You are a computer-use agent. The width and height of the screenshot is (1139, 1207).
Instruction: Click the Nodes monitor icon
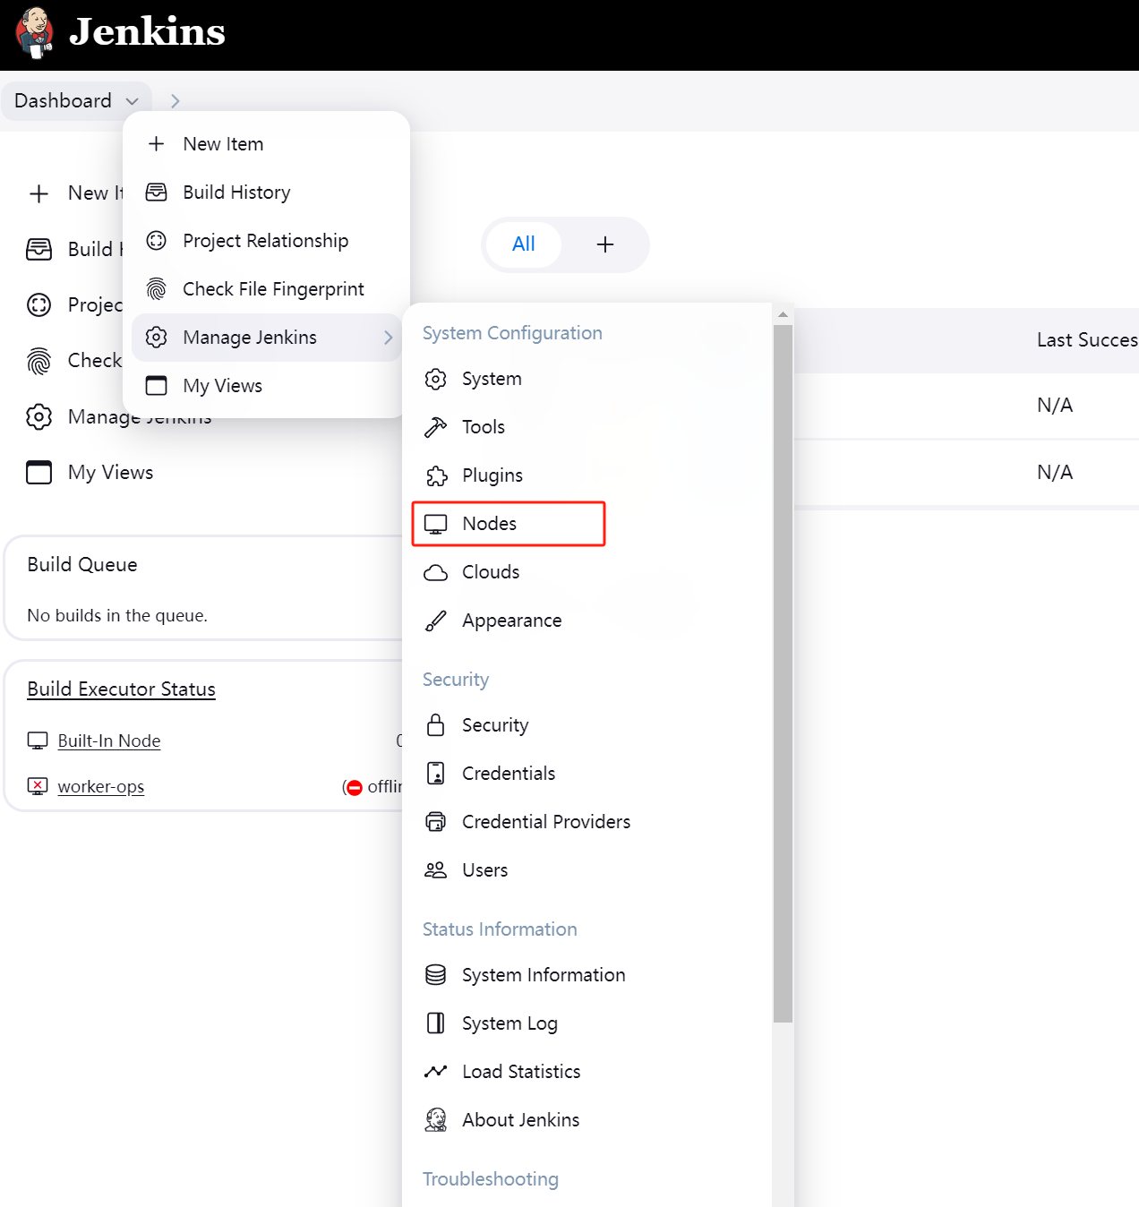coord(436,524)
